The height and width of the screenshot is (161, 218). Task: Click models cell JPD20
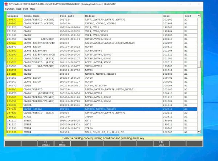click(x=123, y=117)
